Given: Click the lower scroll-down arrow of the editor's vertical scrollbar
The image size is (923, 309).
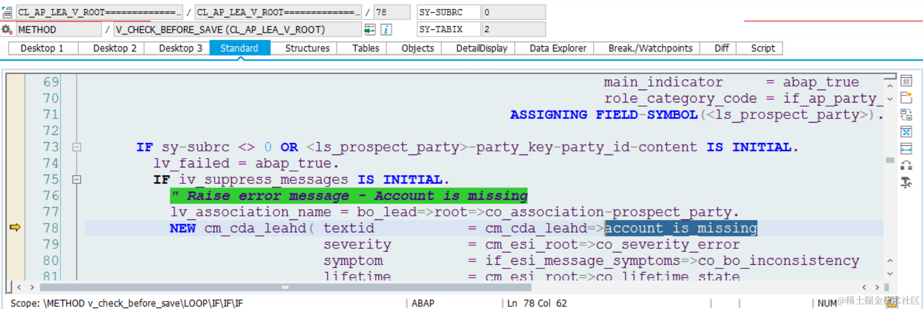Looking at the screenshot, I should (890, 273).
